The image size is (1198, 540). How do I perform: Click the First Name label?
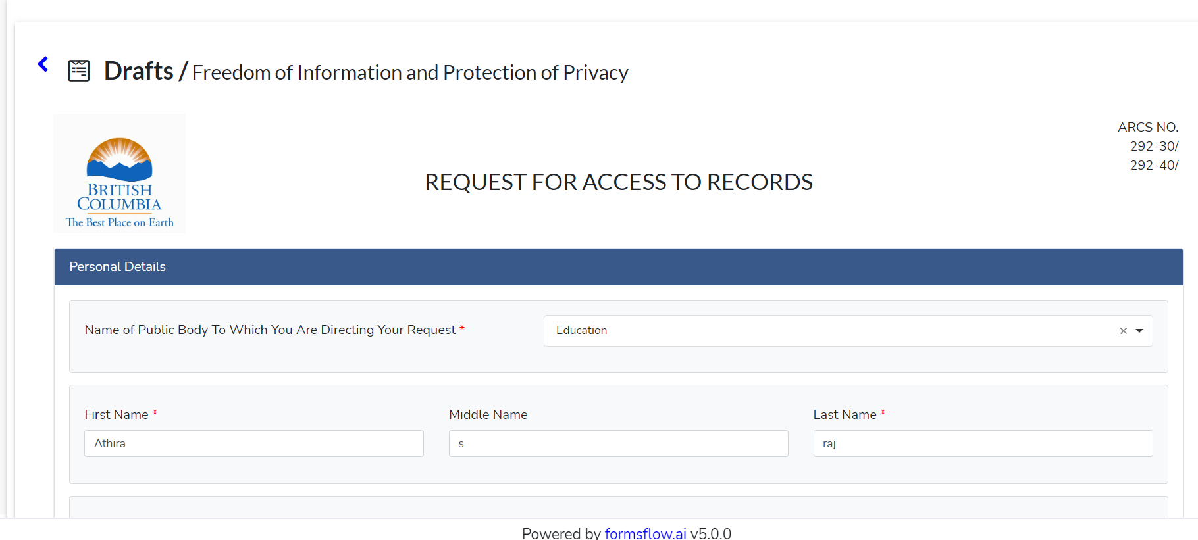click(x=117, y=414)
